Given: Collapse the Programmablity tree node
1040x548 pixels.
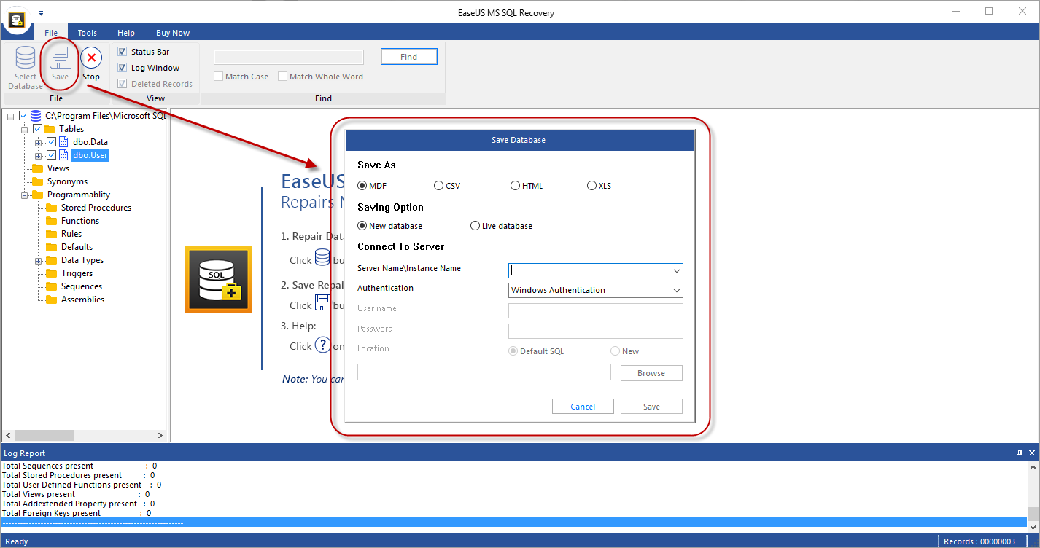Looking at the screenshot, I should pos(24,195).
